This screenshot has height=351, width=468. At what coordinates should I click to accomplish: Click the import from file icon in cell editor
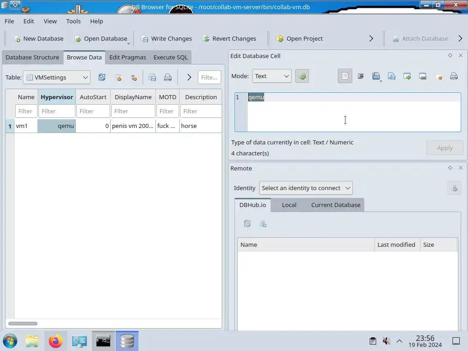(x=377, y=76)
